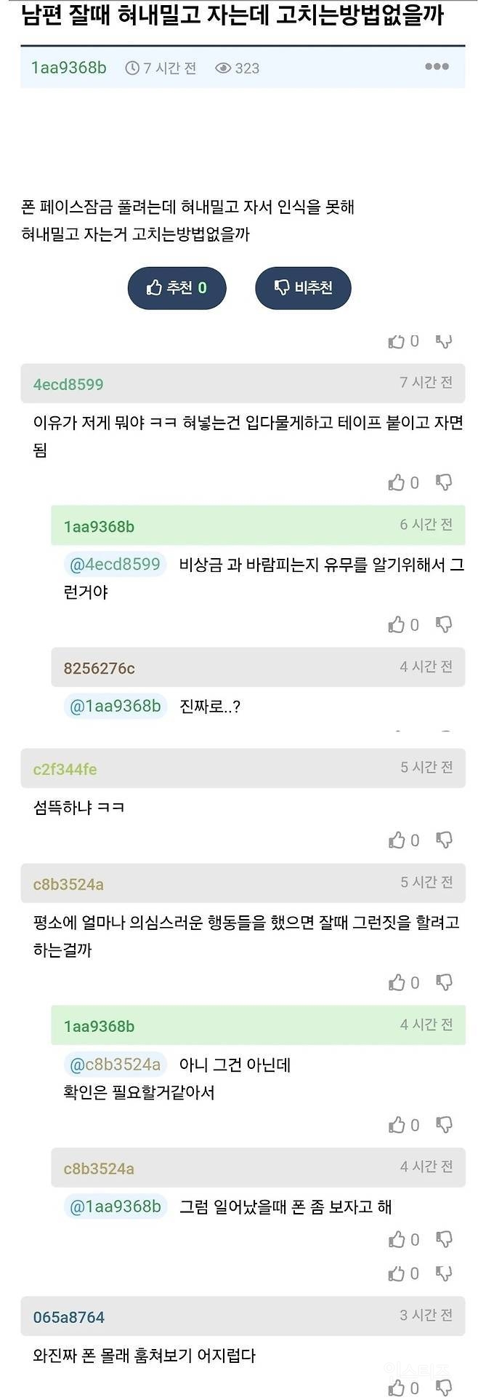Click the thumbs-up icon inside the 추천 button
Screen dimensions: 478x1400
click(x=155, y=287)
